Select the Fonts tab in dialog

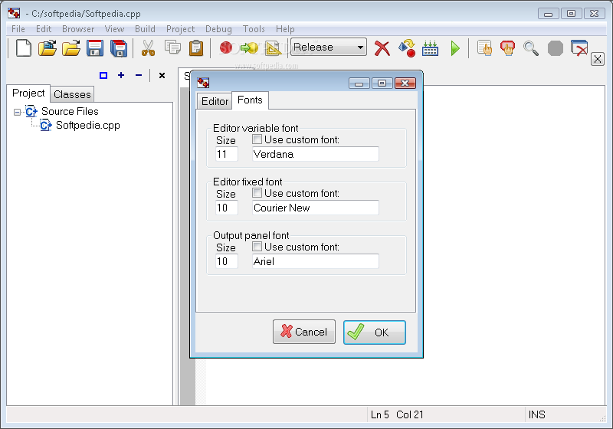pyautogui.click(x=250, y=100)
